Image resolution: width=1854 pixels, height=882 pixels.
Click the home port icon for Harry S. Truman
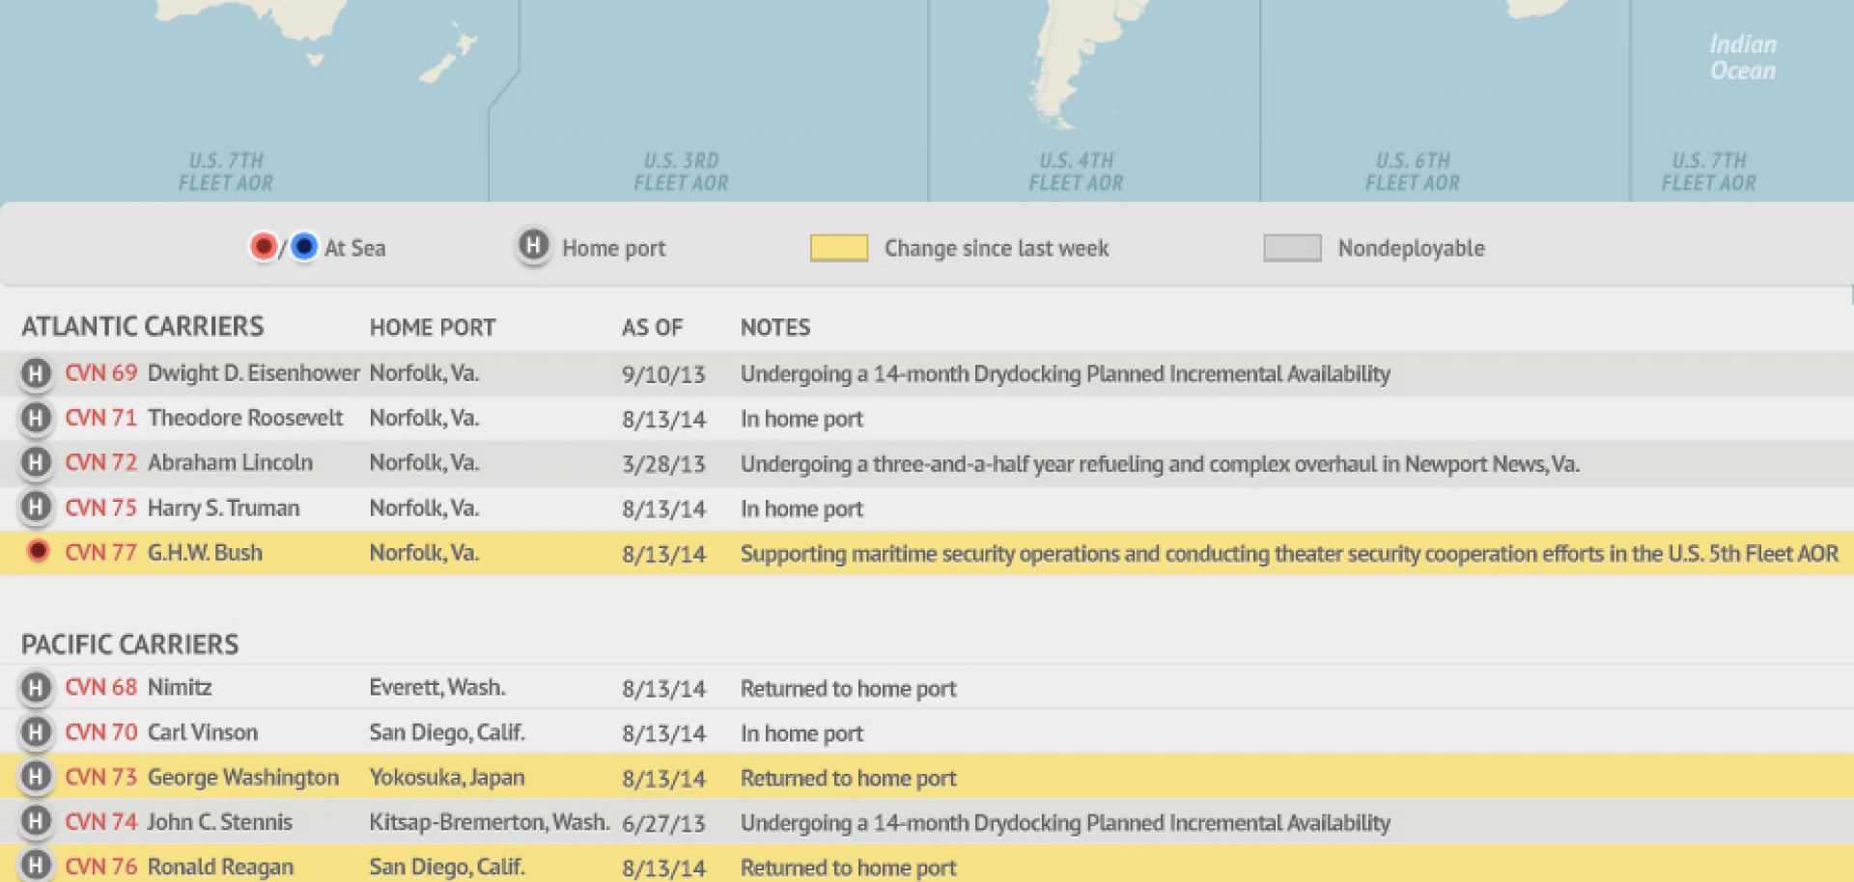coord(36,508)
